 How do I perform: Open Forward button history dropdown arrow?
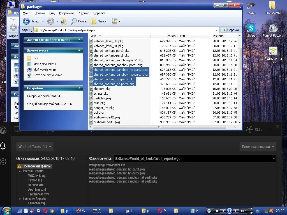(x=57, y=21)
